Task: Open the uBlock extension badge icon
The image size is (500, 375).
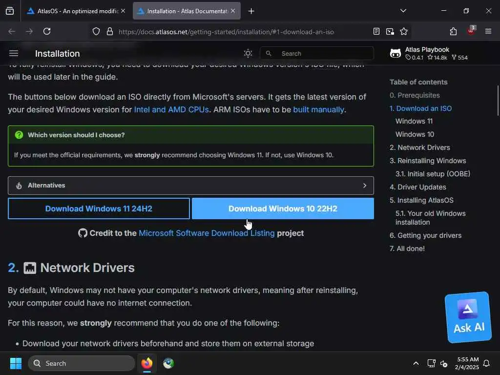Action: click(x=471, y=31)
